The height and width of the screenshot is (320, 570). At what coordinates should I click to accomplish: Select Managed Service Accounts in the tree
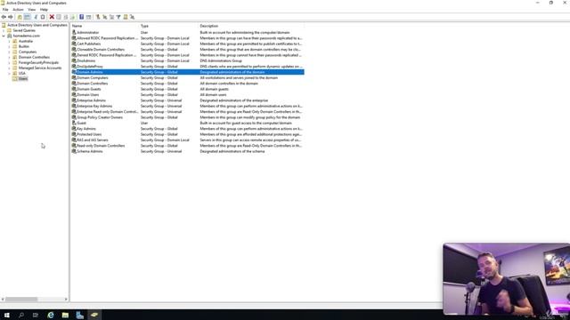point(40,68)
